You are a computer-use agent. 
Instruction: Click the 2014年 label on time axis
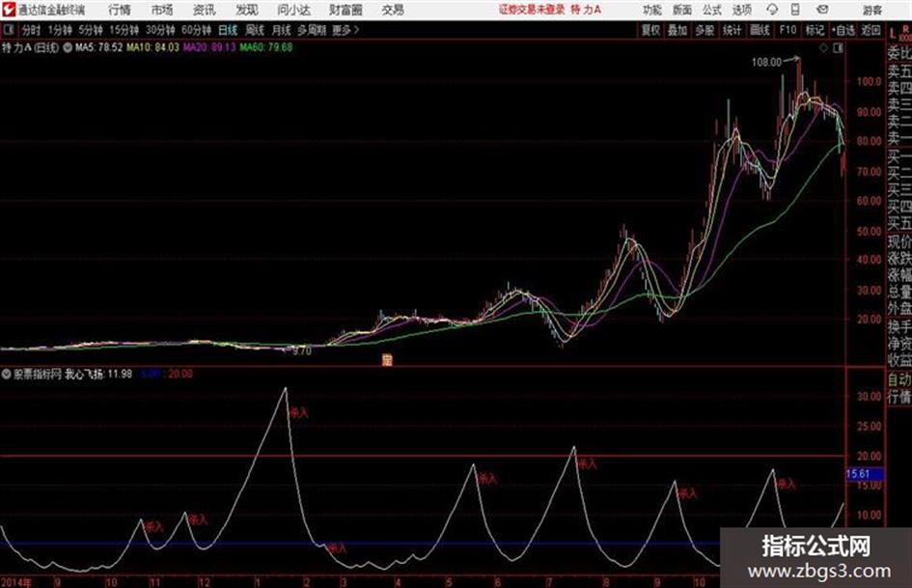[x=16, y=582]
